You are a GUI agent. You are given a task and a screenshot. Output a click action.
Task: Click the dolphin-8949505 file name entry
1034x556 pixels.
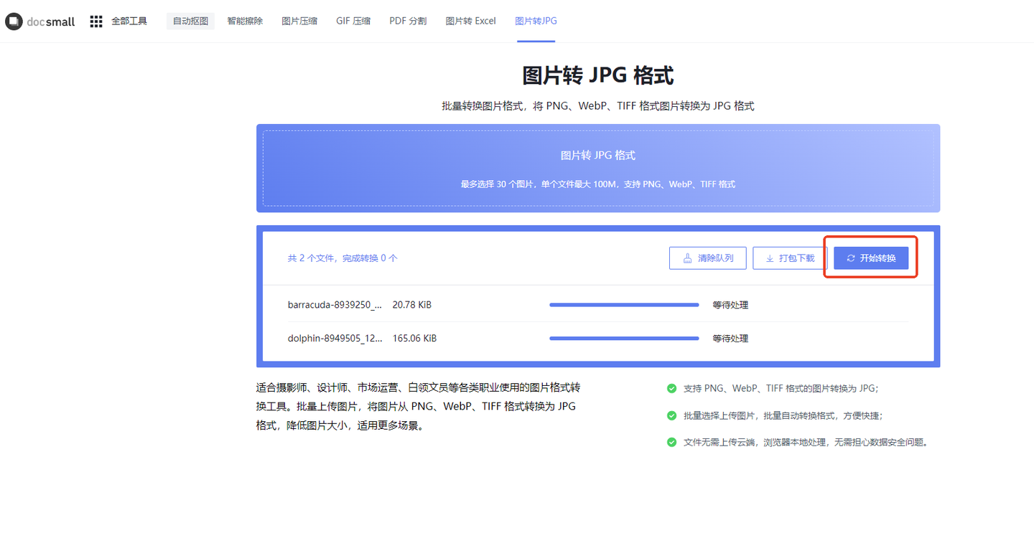pos(335,338)
